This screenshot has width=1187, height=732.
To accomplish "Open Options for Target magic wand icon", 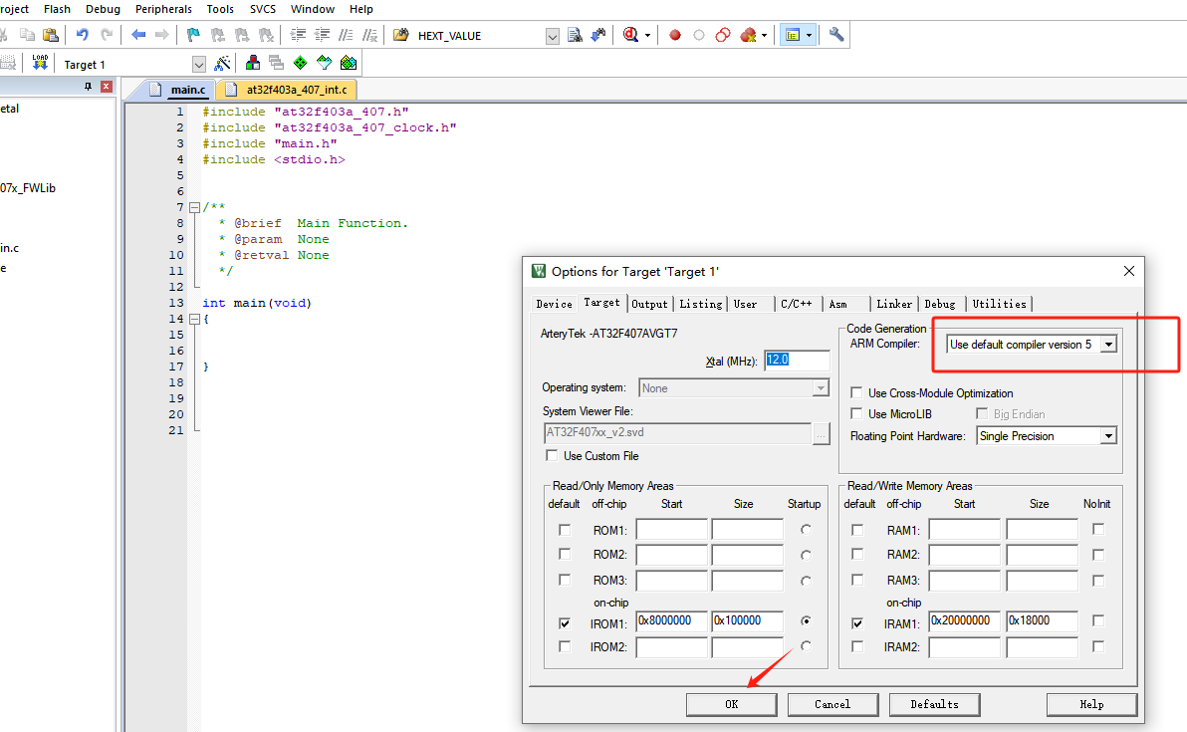I will (223, 63).
